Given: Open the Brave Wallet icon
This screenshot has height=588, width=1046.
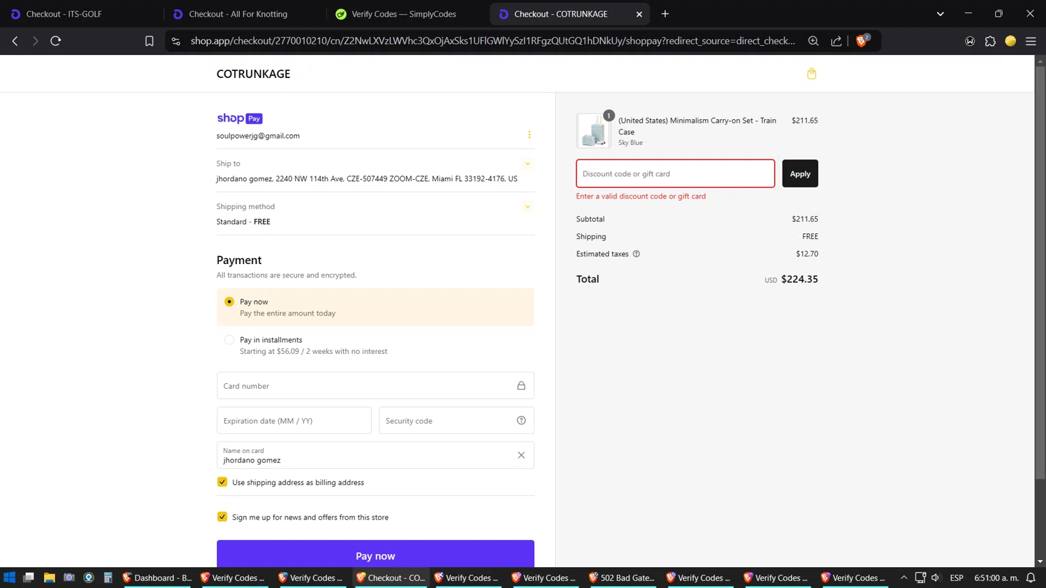Looking at the screenshot, I should [970, 41].
